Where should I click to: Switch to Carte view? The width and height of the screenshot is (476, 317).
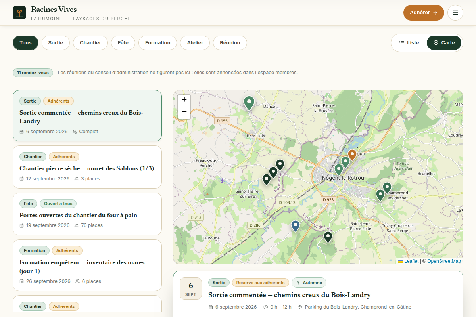(x=444, y=43)
